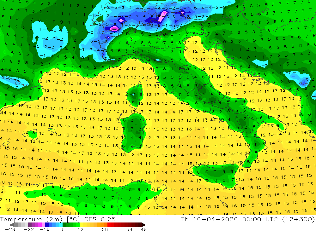Screen dimensions: 316x231
Task: Click the dark maroon right arrow of colorbar
Action: (x=144, y=225)
